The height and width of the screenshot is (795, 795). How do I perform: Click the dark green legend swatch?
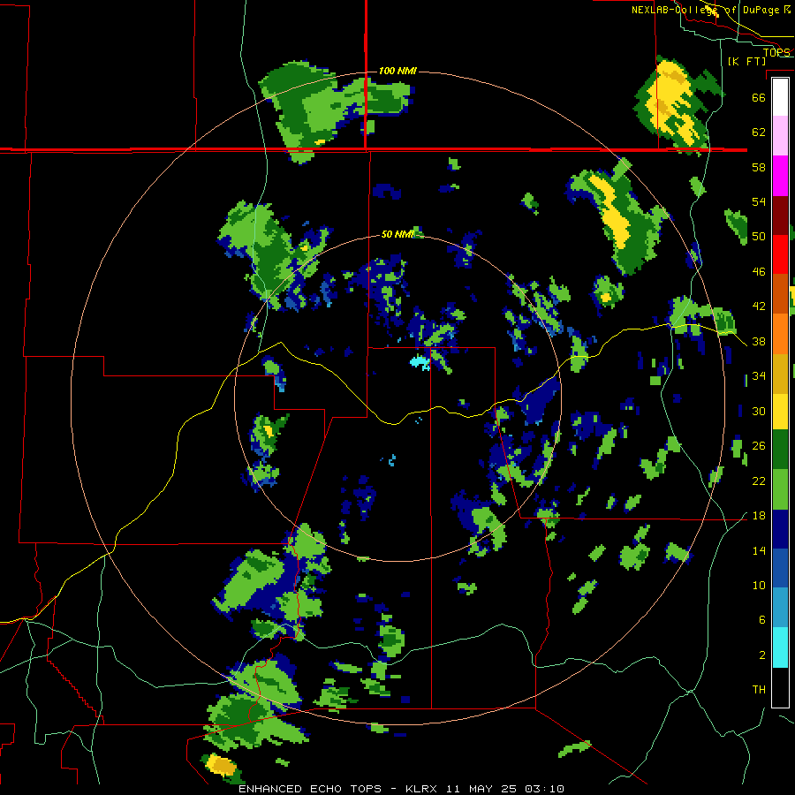click(780, 450)
